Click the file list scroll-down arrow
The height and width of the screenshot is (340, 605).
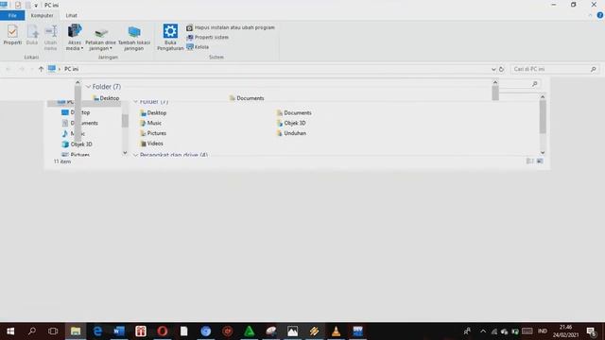[x=543, y=153]
